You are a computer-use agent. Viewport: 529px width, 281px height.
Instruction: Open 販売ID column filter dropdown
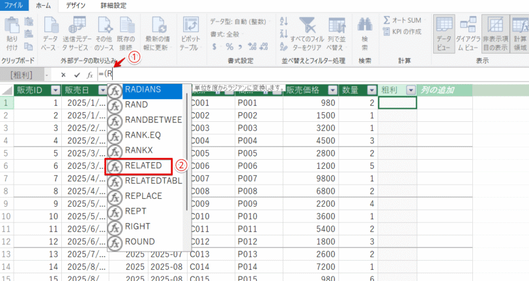(55, 90)
